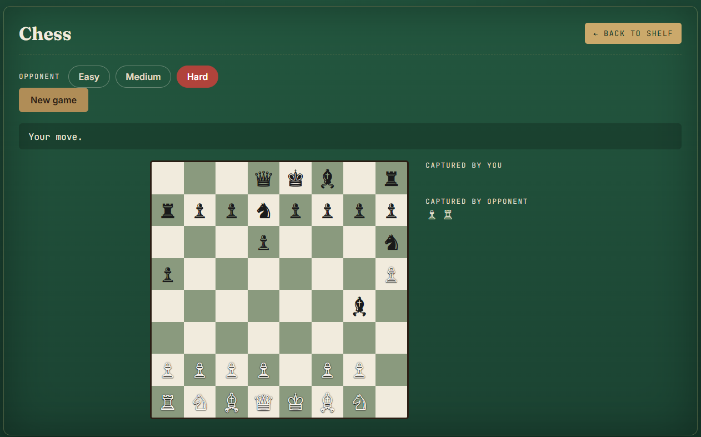The image size is (701, 437).
Task: Pick the white rook on a1
Action: (168, 402)
